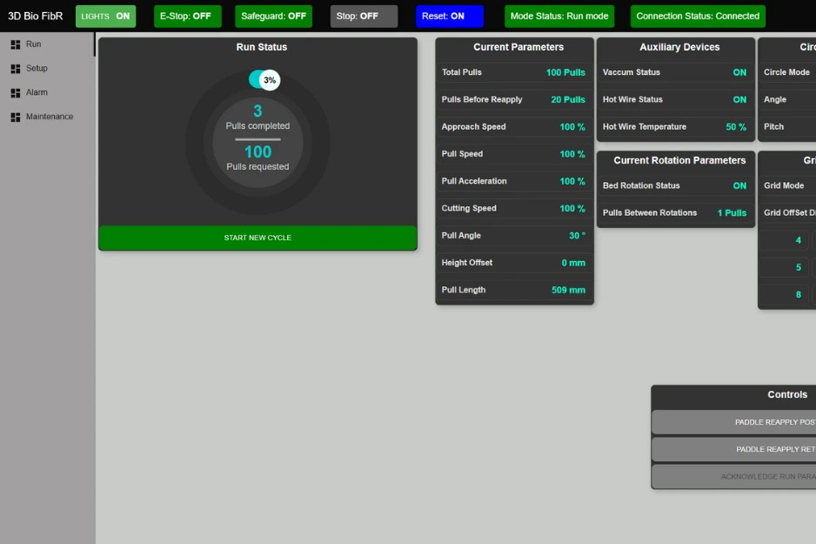Switch to the Alarm tab
This screenshot has height=544, width=816.
(35, 92)
